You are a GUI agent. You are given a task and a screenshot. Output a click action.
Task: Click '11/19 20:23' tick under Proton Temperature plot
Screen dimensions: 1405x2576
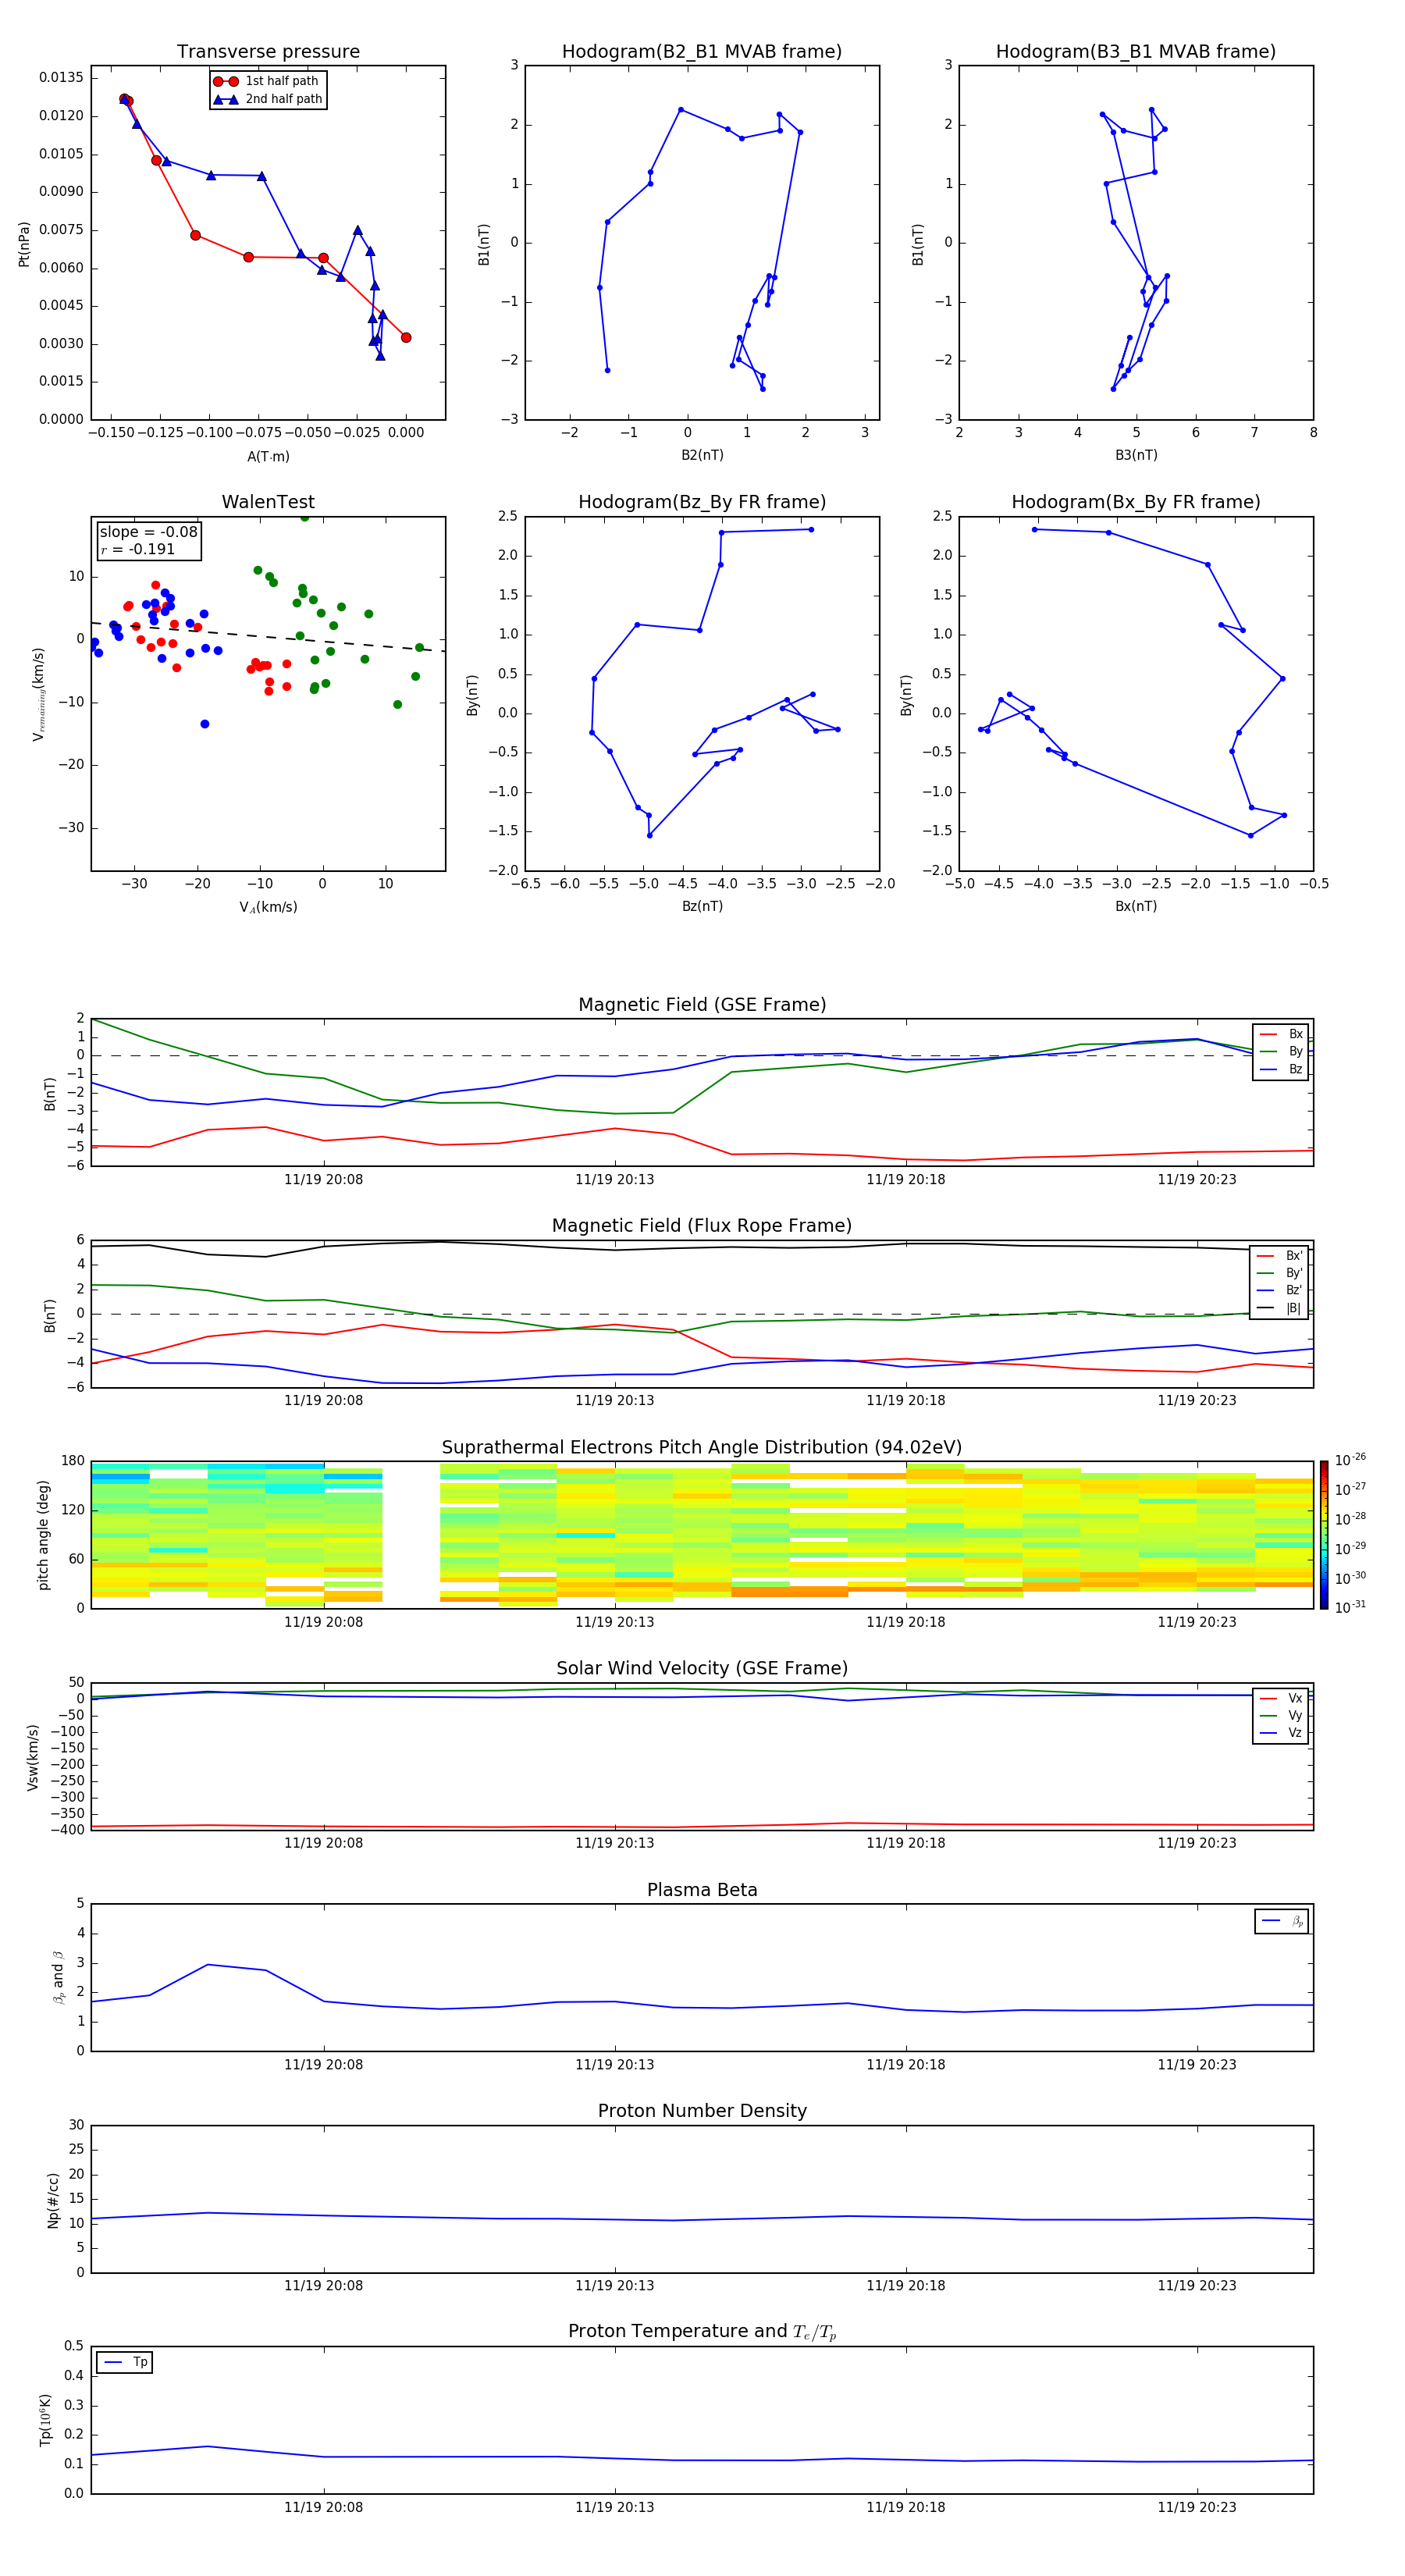click(1196, 2507)
